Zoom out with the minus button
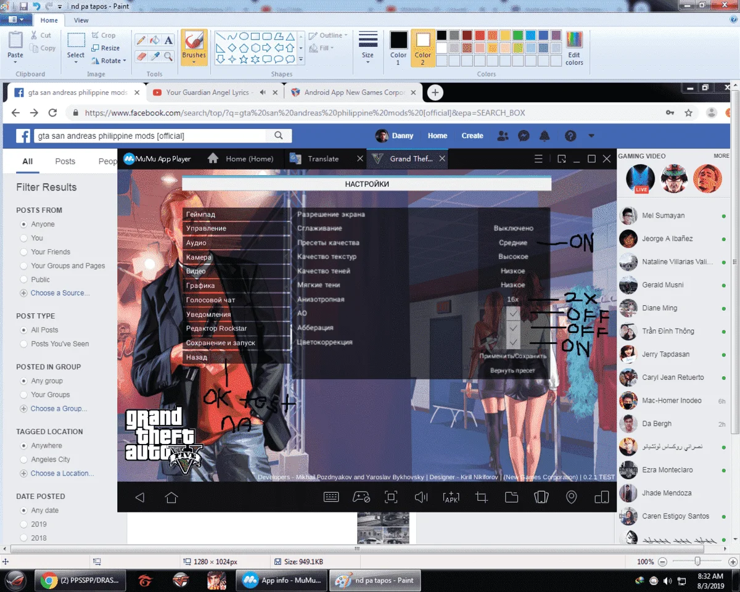 tap(662, 562)
